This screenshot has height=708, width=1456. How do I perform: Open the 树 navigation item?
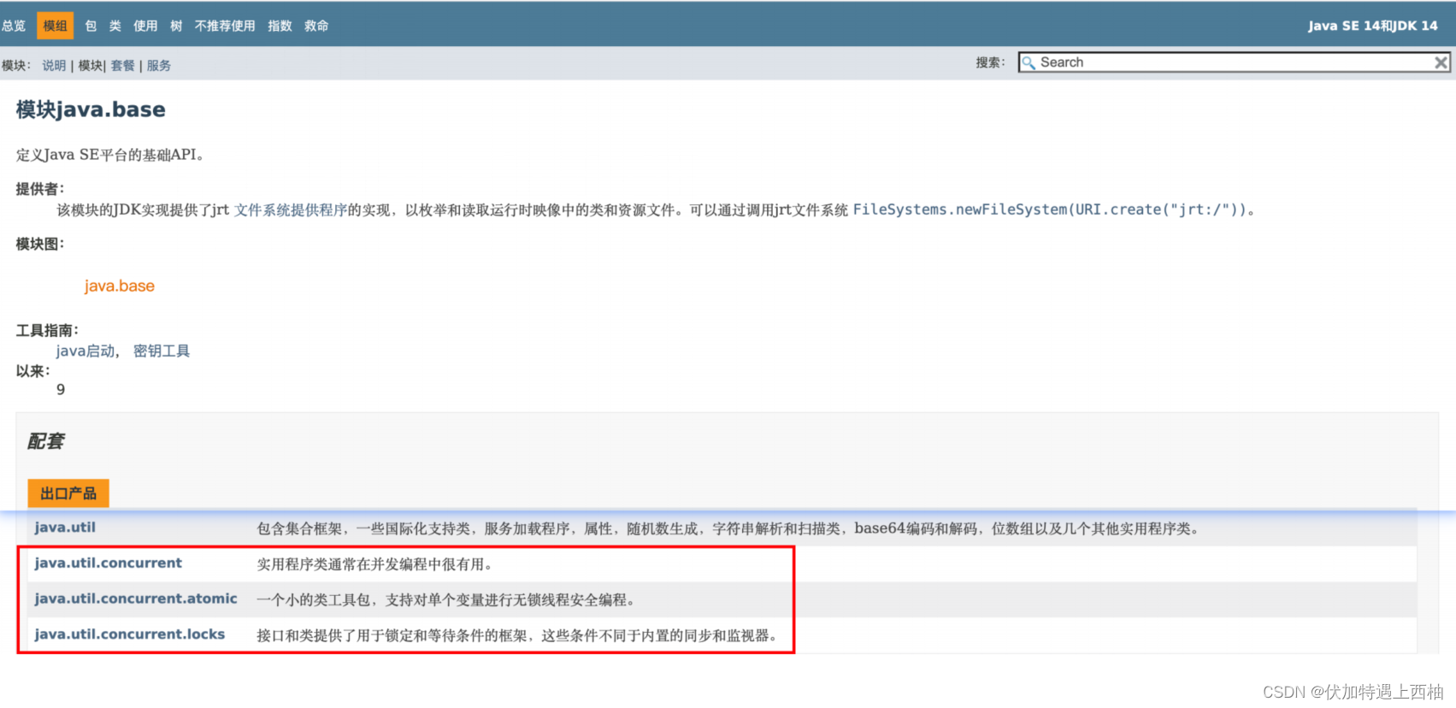click(176, 26)
